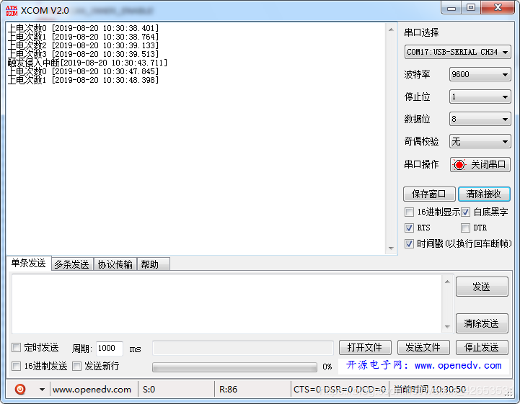Click the 保存窗口 save window button
The height and width of the screenshot is (404, 520).
pos(429,194)
